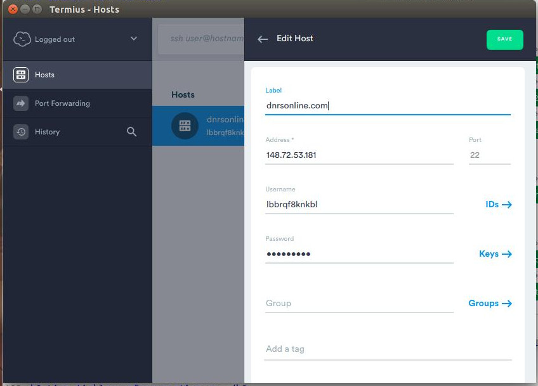
Task: Click the Hosts server icon in sidebar
Action: tap(21, 75)
